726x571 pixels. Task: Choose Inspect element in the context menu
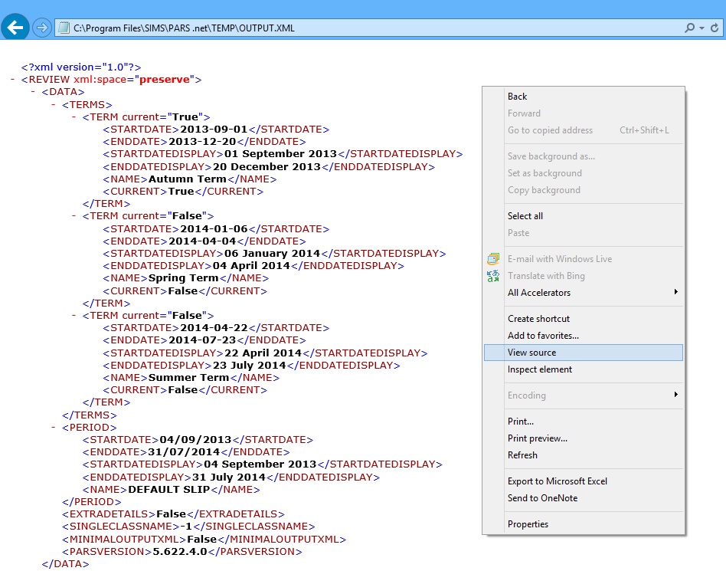coord(583,369)
